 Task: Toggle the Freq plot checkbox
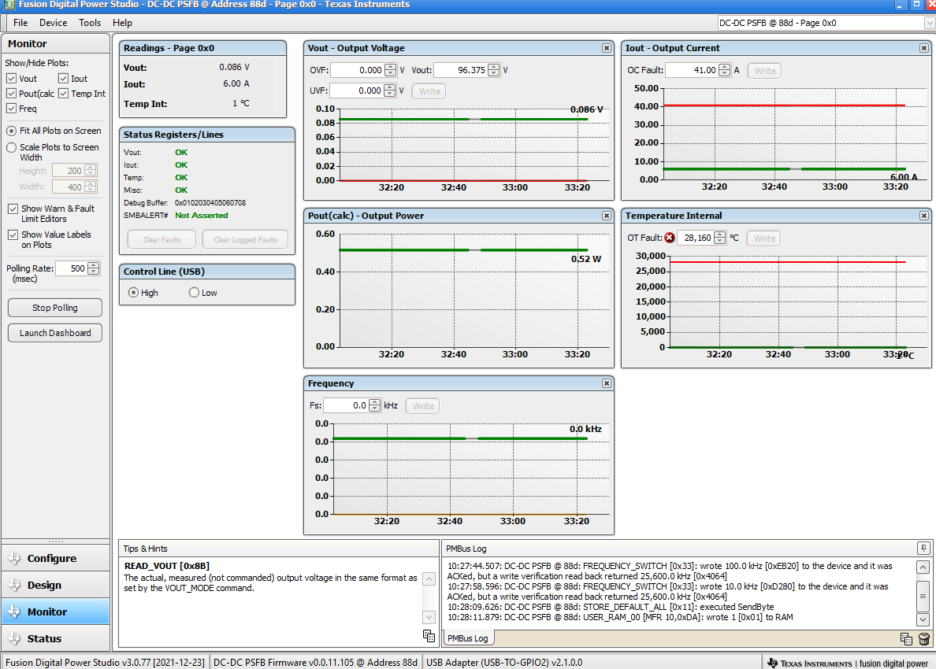pyautogui.click(x=11, y=108)
